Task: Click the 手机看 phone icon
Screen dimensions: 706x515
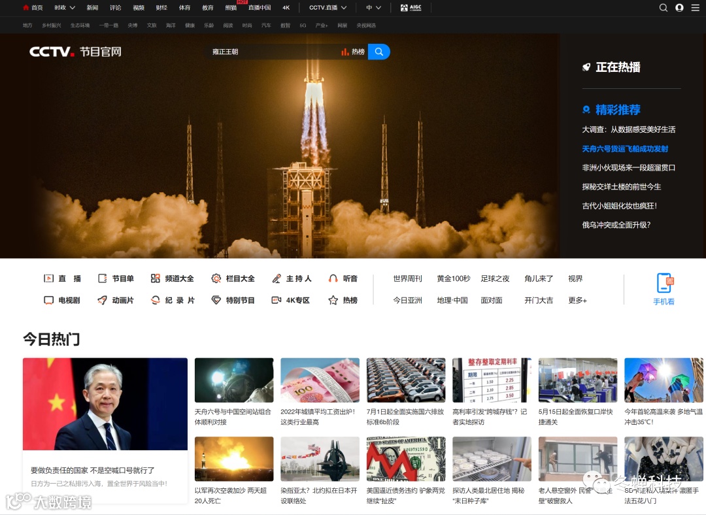Action: pos(664,283)
